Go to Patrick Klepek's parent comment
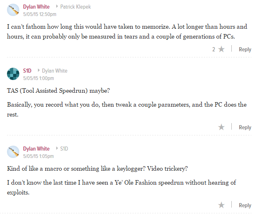258x215 pixels. (75, 7)
